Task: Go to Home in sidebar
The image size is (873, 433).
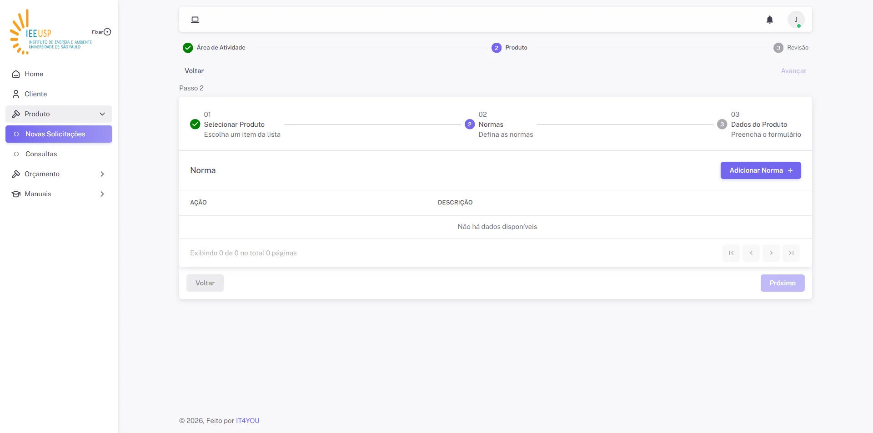Action: 59,74
